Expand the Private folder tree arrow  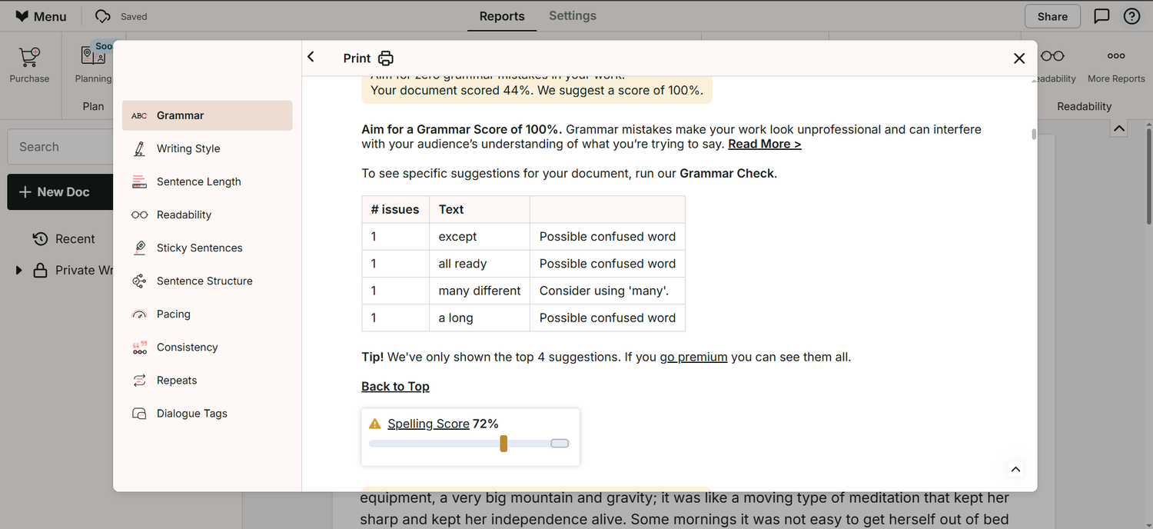click(x=18, y=271)
